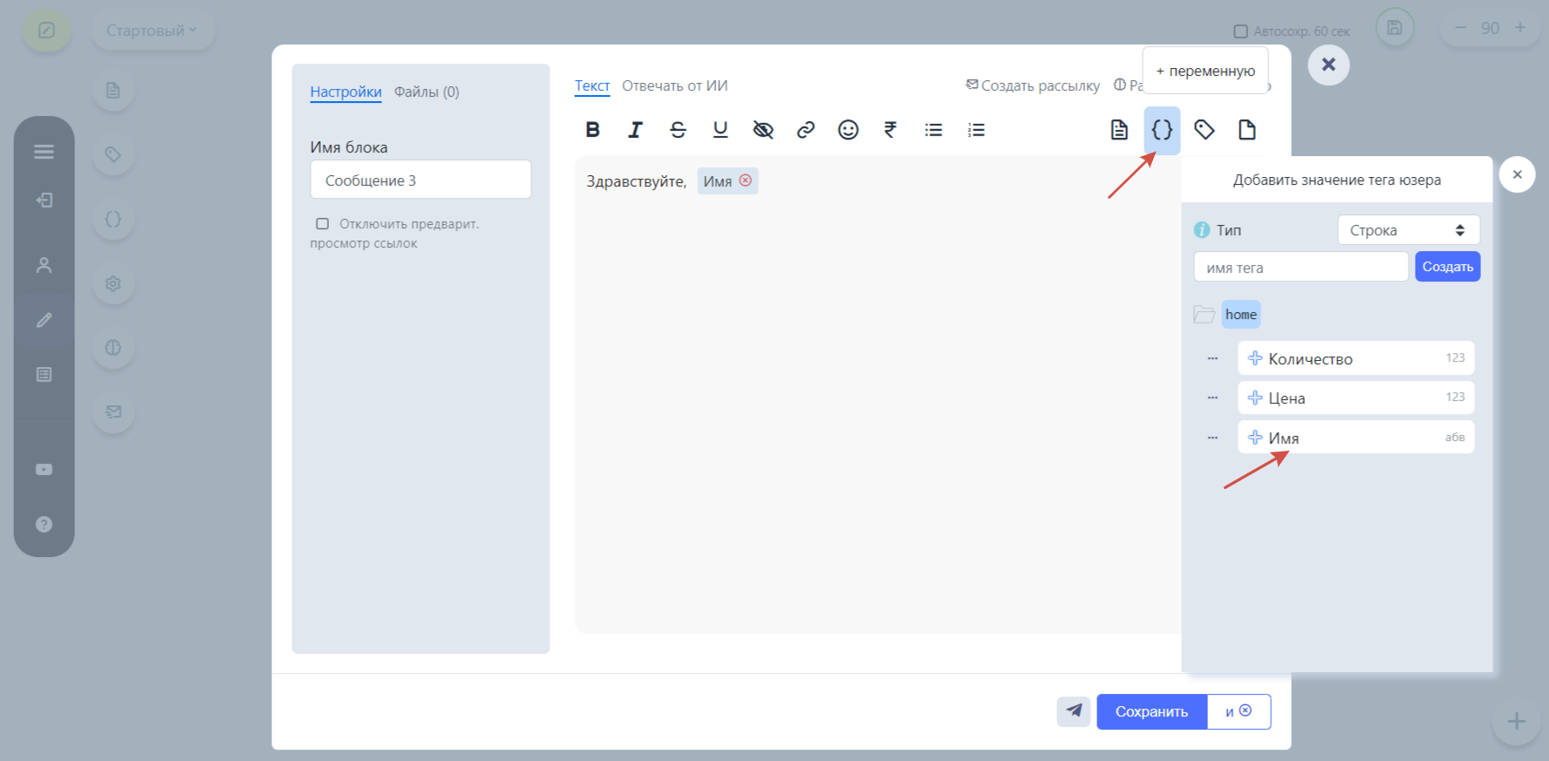
Task: Insert a bulleted list
Action: pyautogui.click(x=933, y=130)
